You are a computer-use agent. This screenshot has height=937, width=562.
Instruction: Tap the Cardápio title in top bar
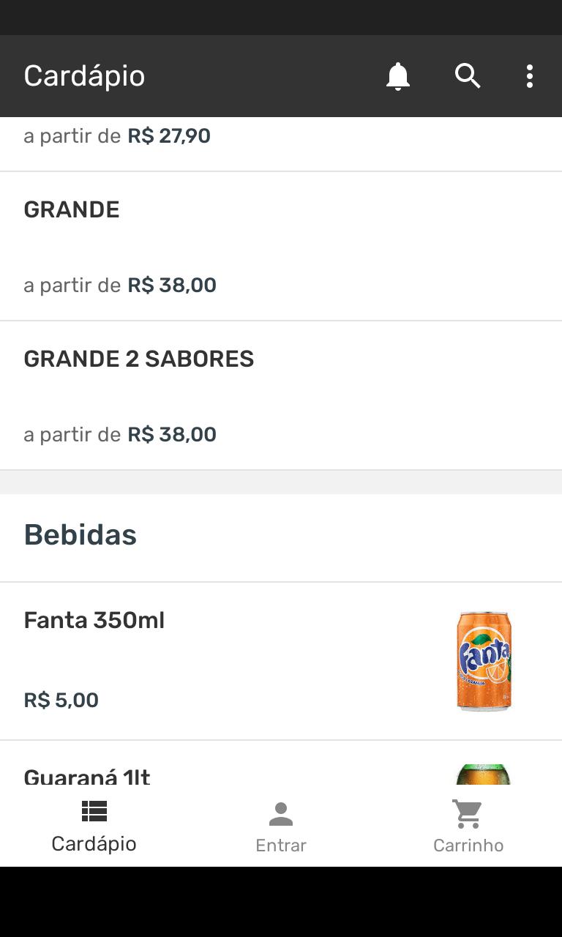coord(84,76)
